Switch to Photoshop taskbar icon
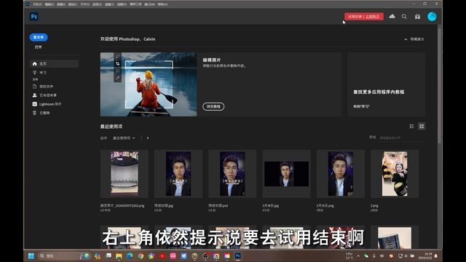 [x=238, y=255]
